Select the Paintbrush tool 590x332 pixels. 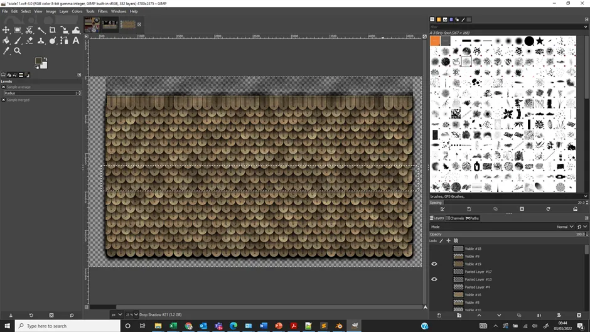tap(18, 40)
